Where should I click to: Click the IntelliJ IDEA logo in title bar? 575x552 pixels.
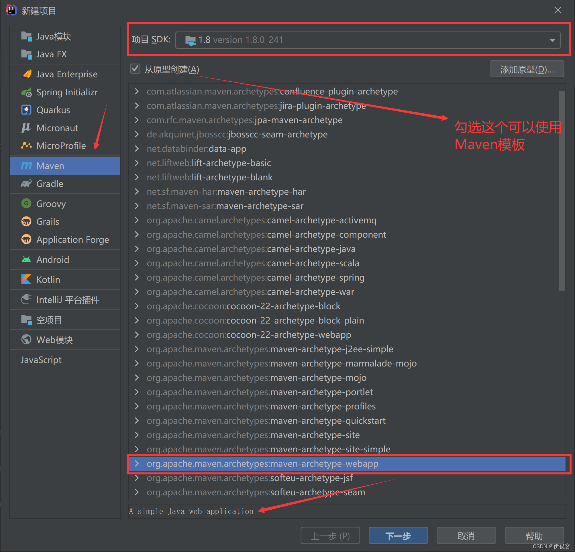coord(11,10)
